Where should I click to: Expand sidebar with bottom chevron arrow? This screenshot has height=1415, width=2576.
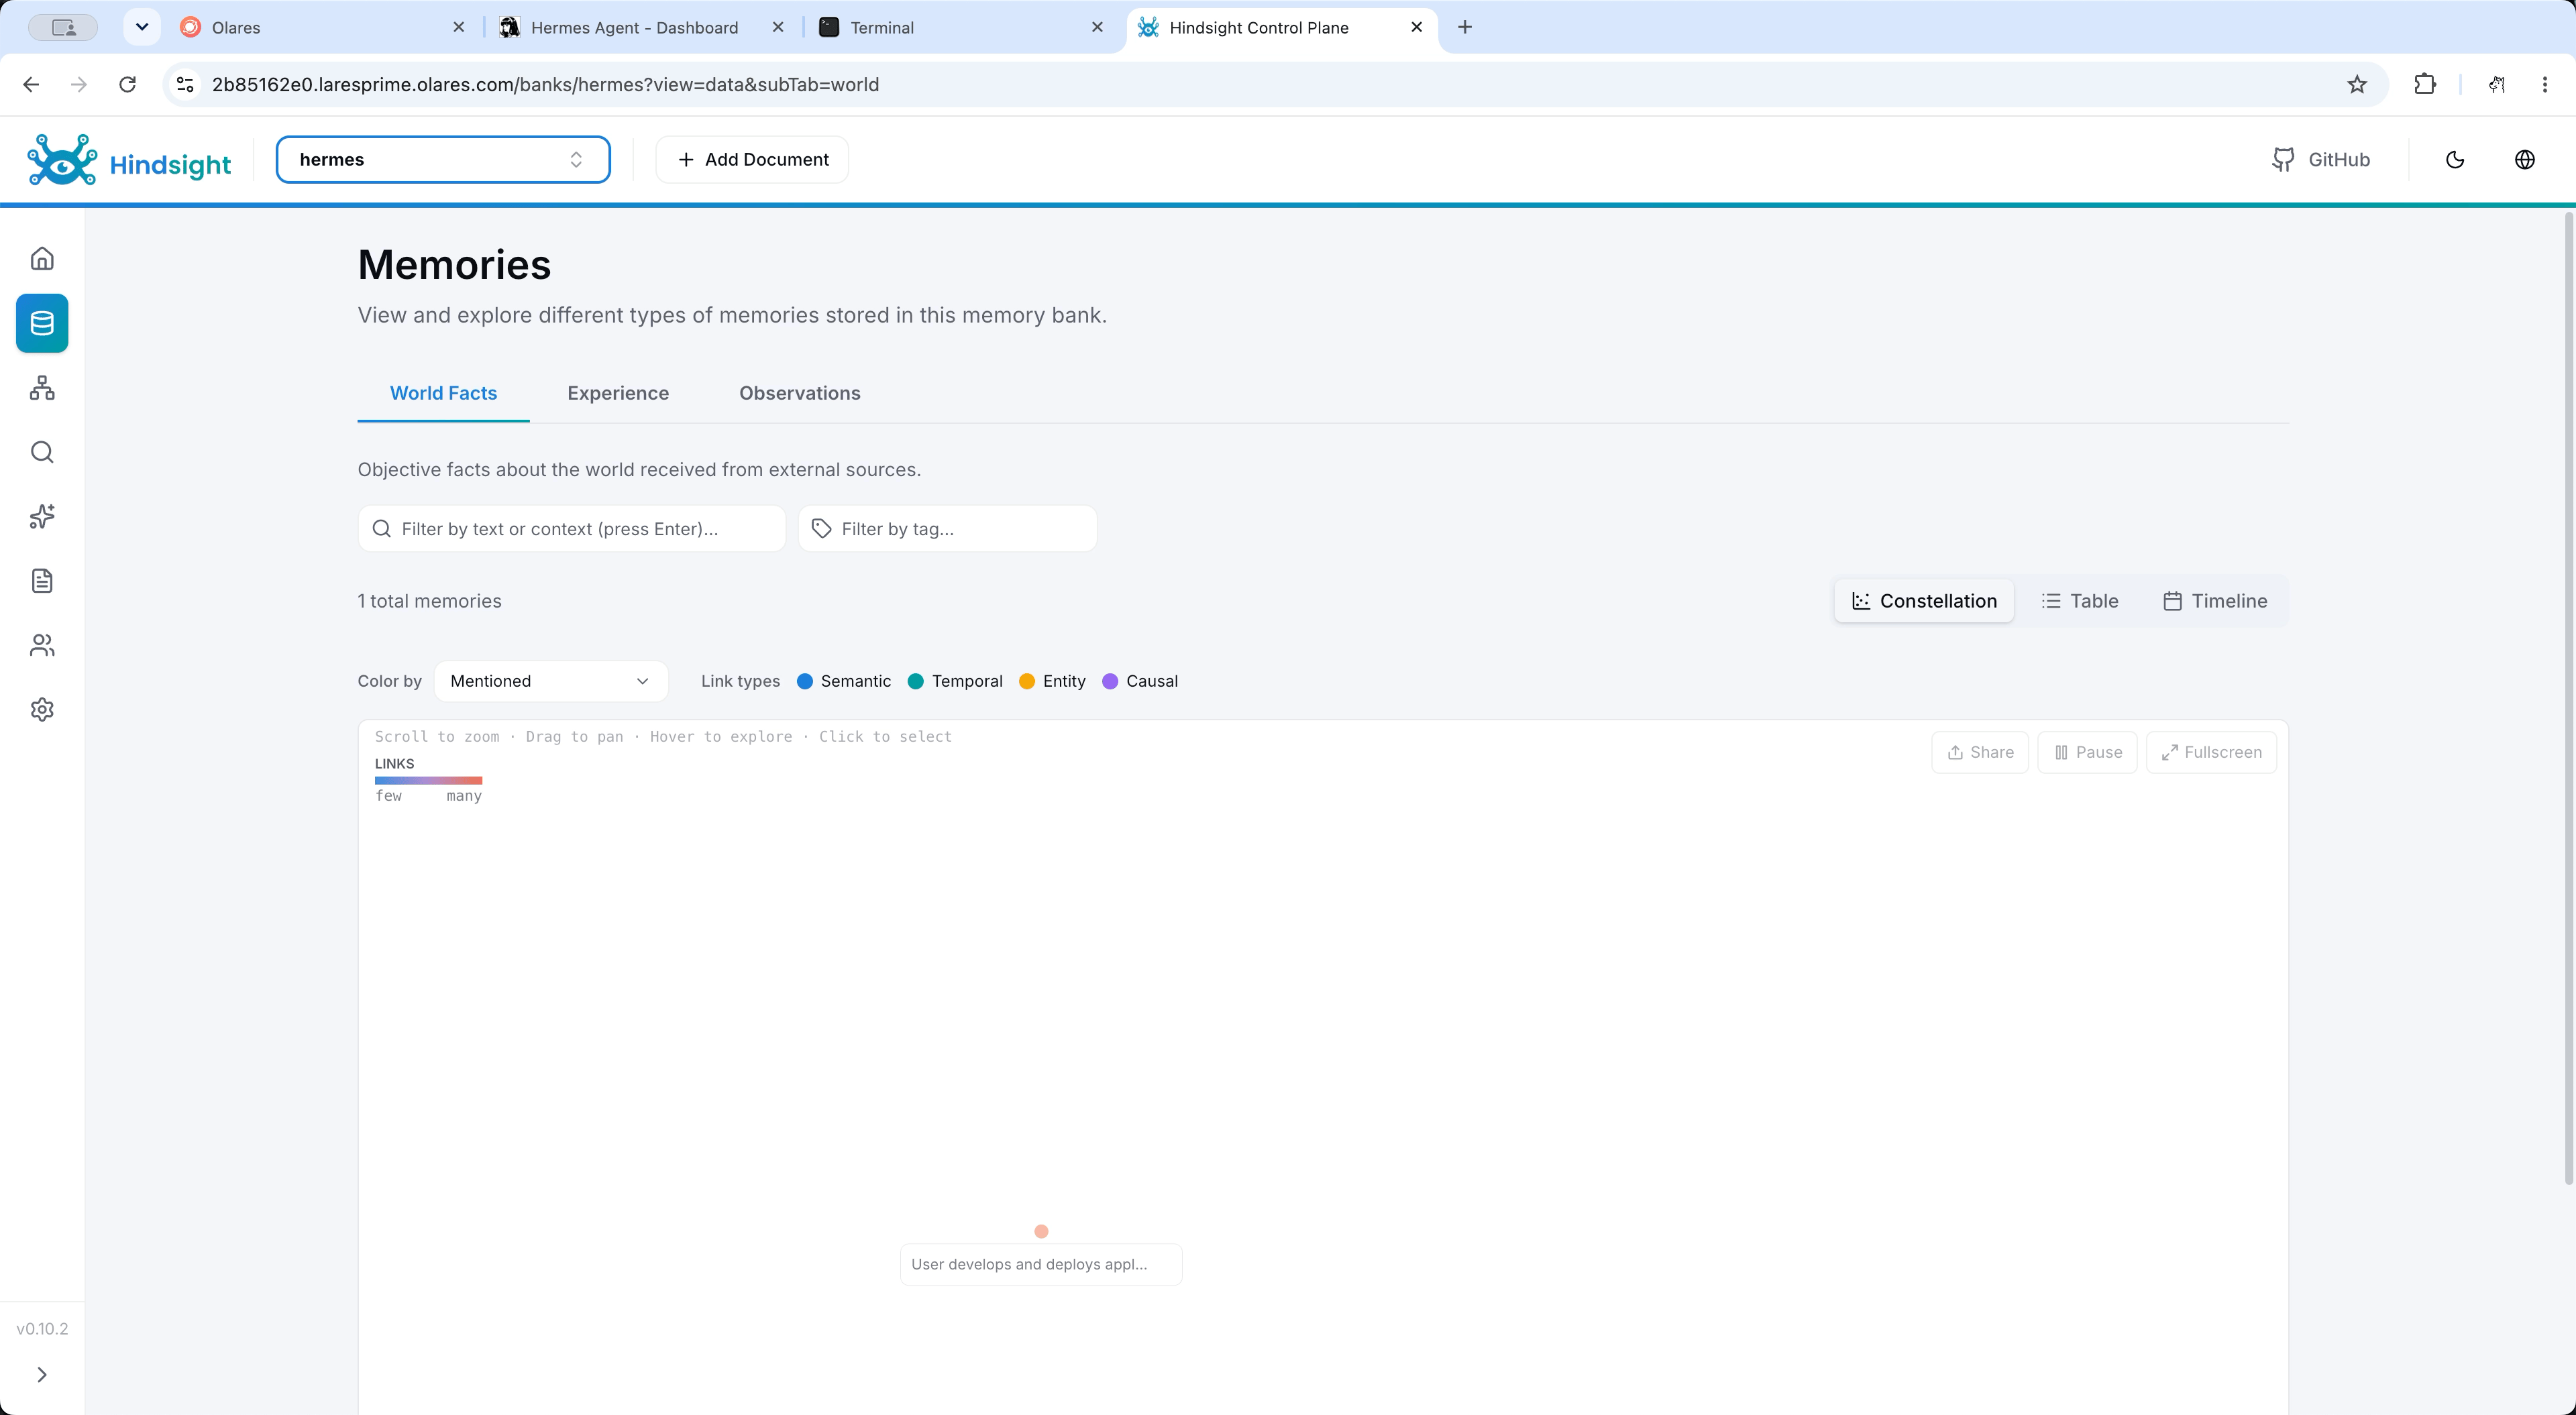coord(42,1375)
